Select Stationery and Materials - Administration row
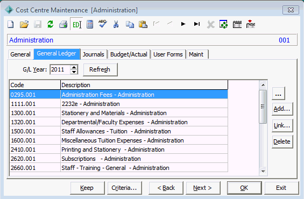The width and height of the screenshot is (304, 199). (119, 113)
